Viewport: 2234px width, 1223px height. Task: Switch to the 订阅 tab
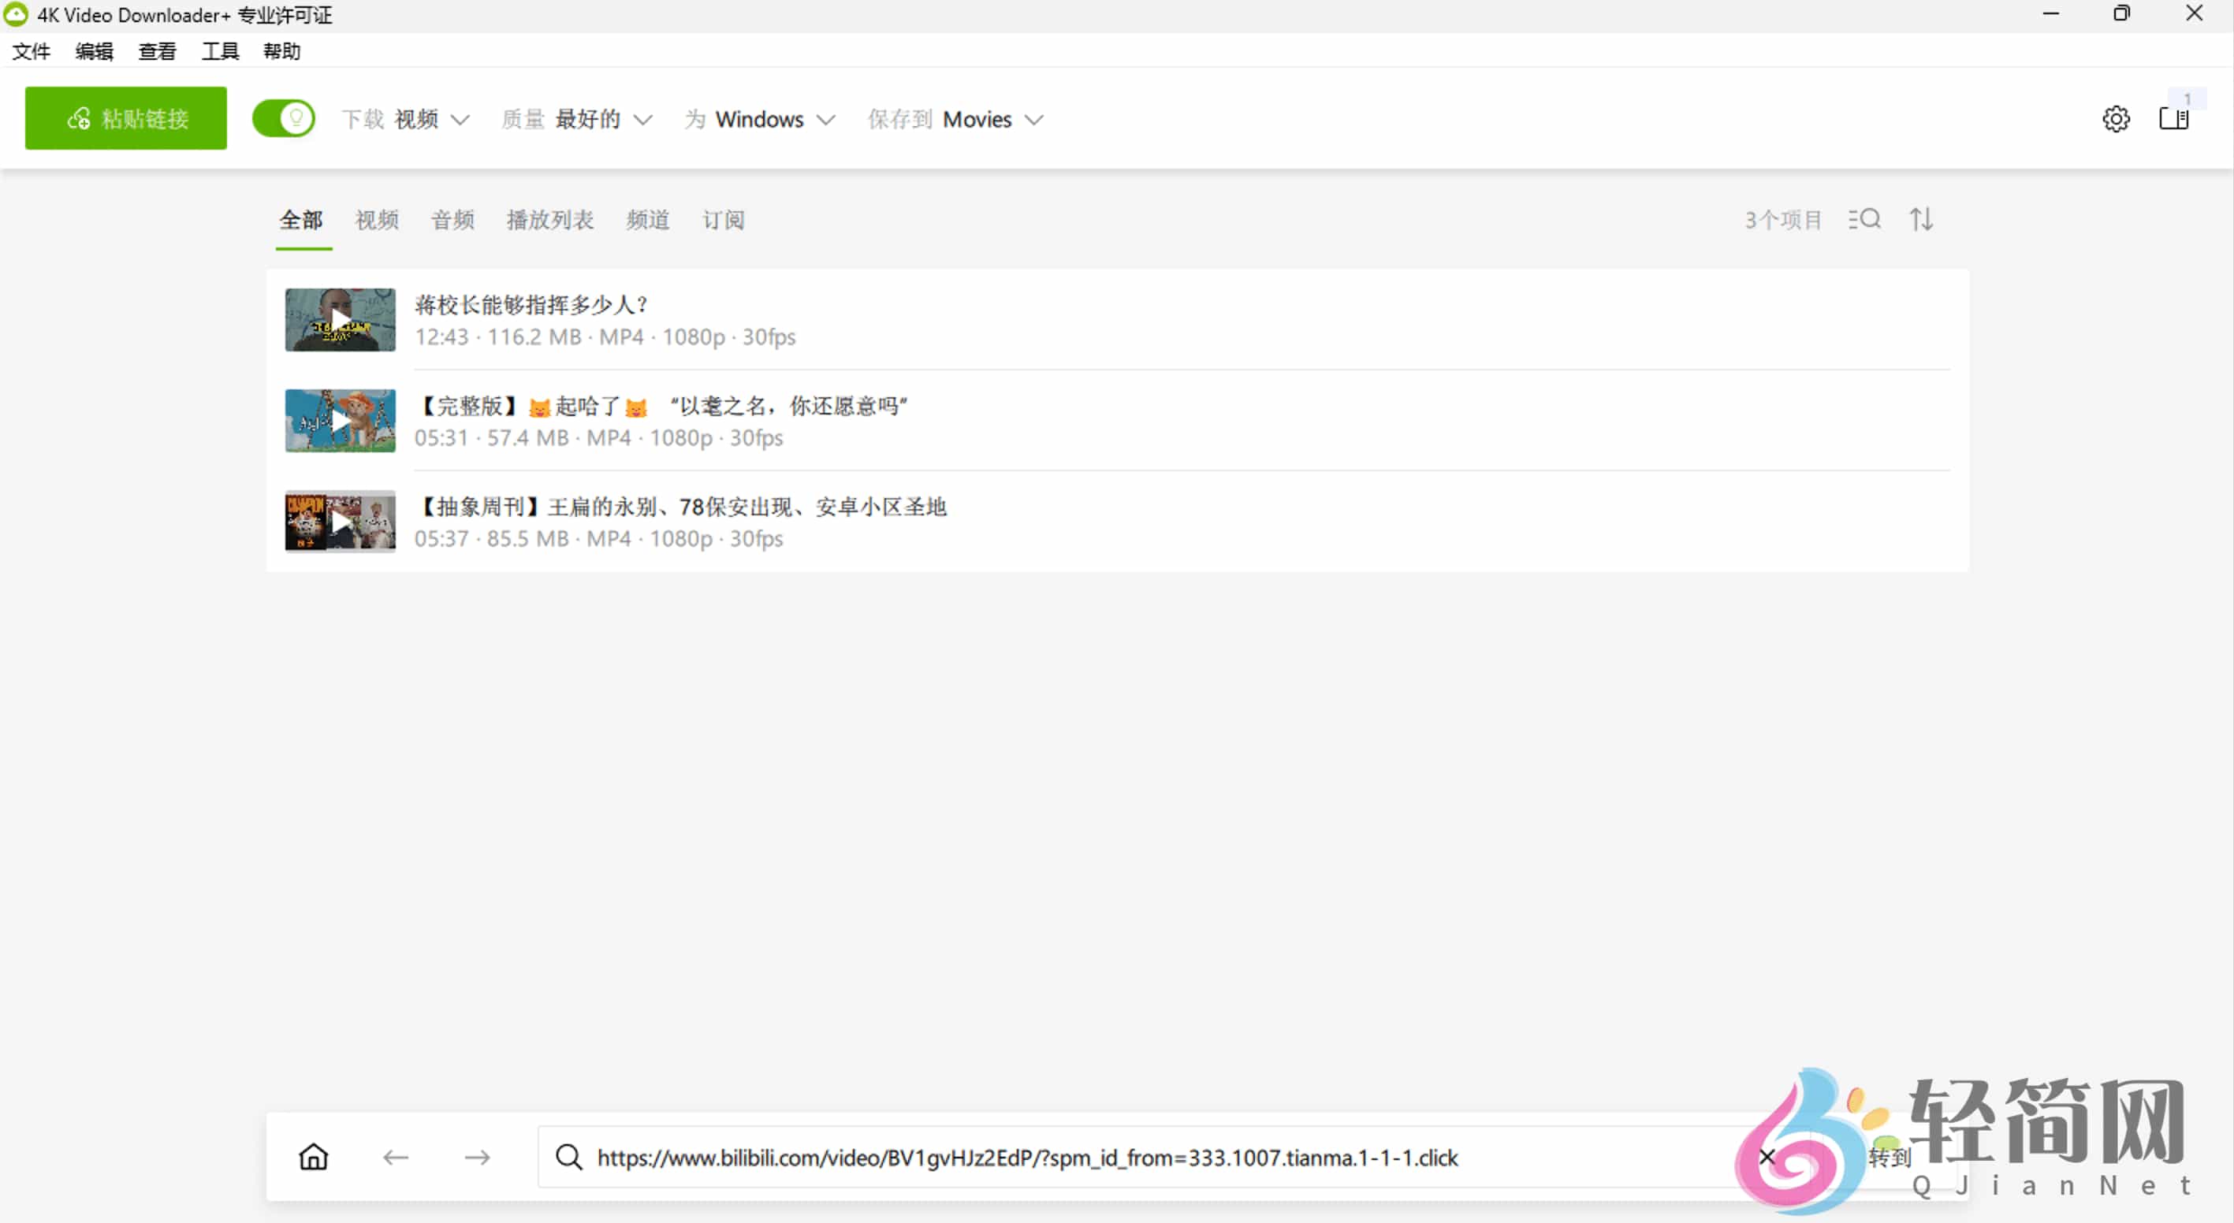[722, 220]
